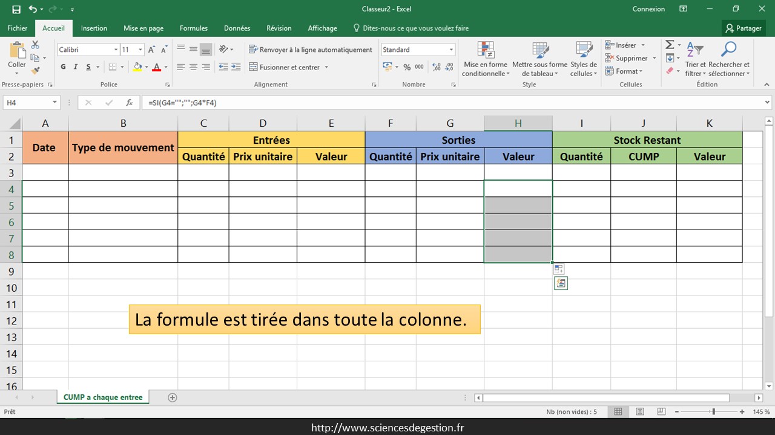Click the Partager button
This screenshot has width=775, height=435.
tap(744, 28)
